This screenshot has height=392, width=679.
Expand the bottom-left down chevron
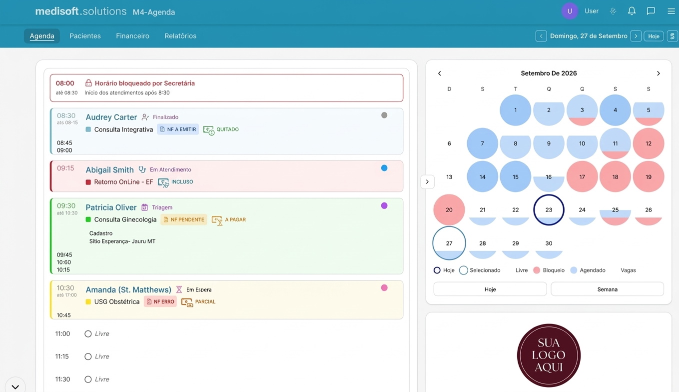[15, 387]
